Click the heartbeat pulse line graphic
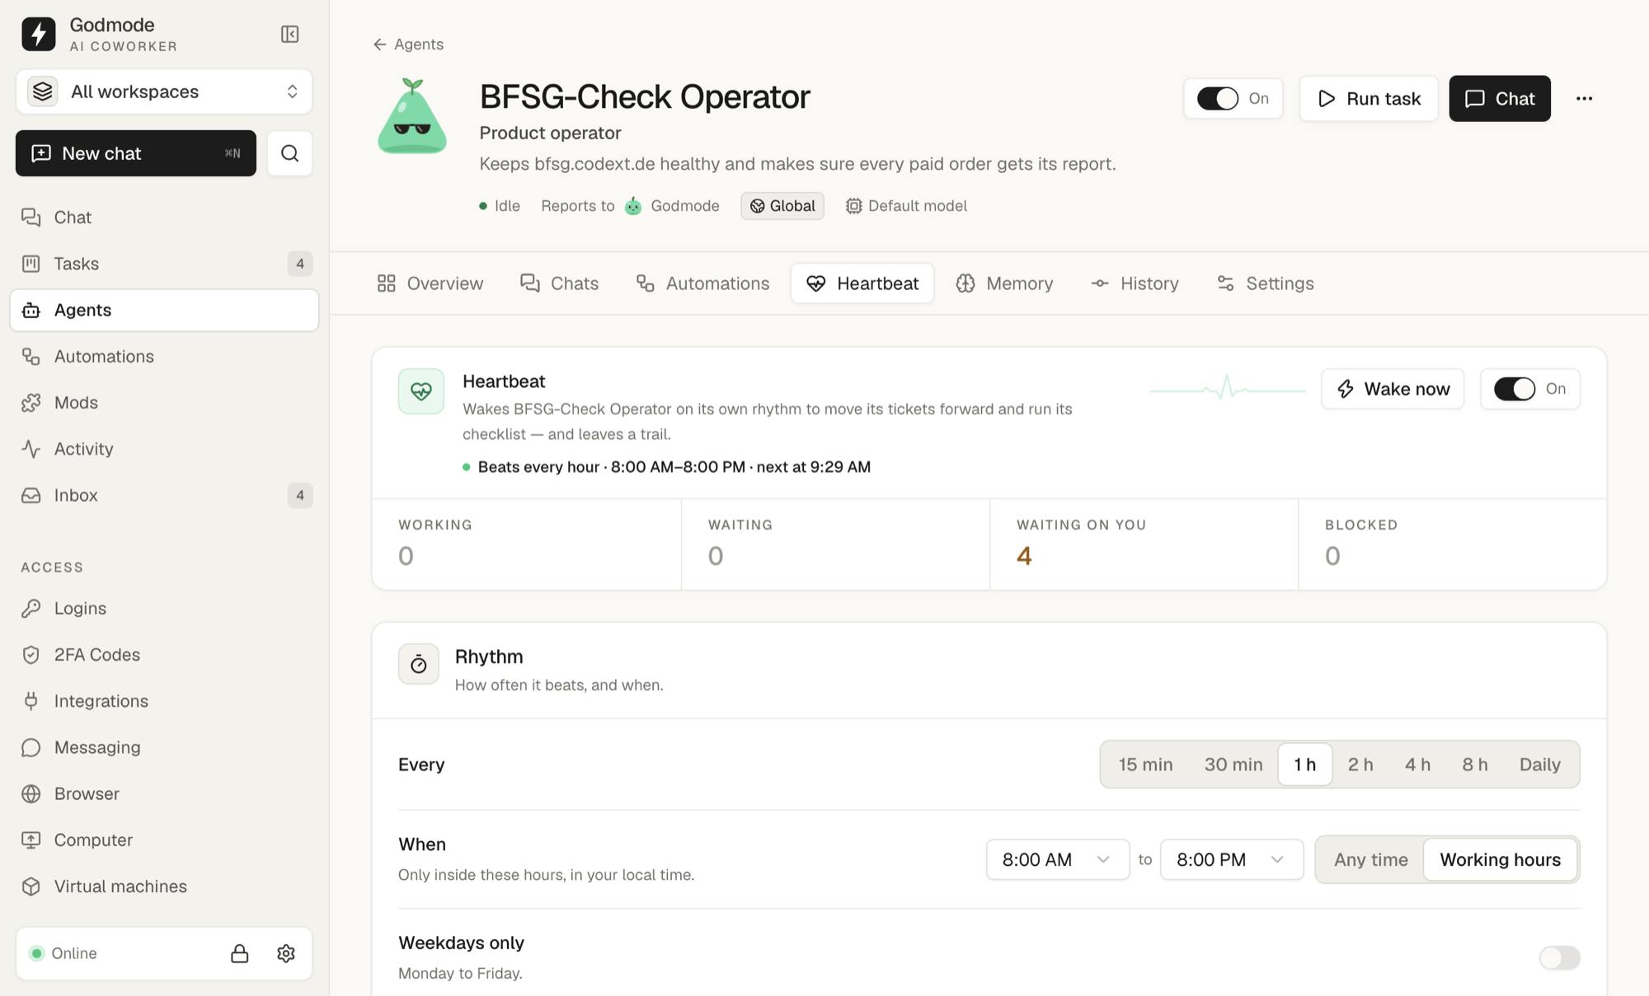 tap(1228, 388)
